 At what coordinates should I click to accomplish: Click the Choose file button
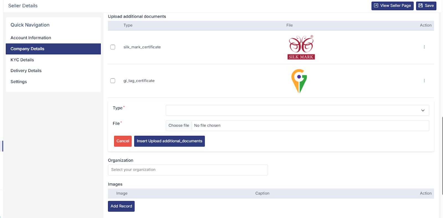tap(179, 126)
